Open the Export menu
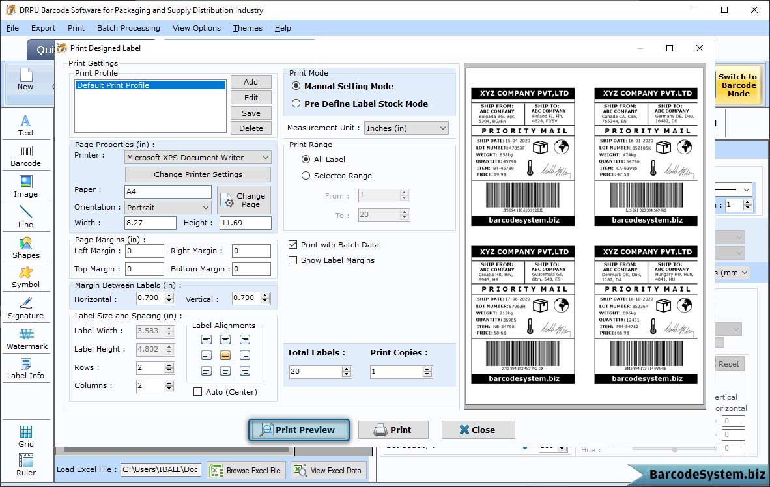The width and height of the screenshot is (770, 487). (x=43, y=28)
